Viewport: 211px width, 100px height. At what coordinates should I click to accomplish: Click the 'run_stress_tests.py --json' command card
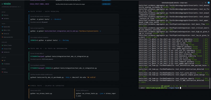pyautogui.click(x=97, y=93)
